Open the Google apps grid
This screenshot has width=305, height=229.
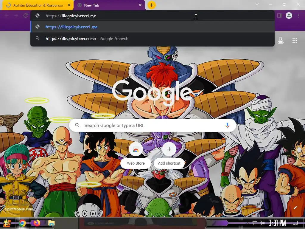click(295, 41)
